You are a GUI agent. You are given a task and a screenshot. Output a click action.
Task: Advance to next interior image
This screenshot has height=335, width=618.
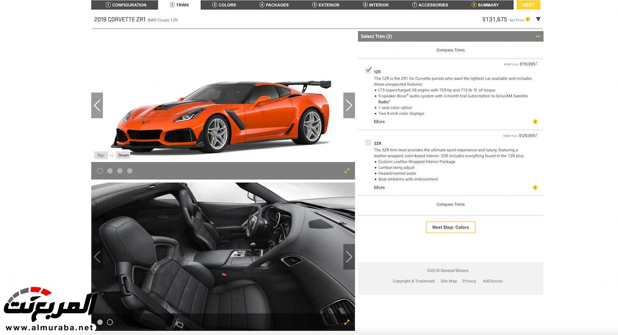[x=349, y=256]
